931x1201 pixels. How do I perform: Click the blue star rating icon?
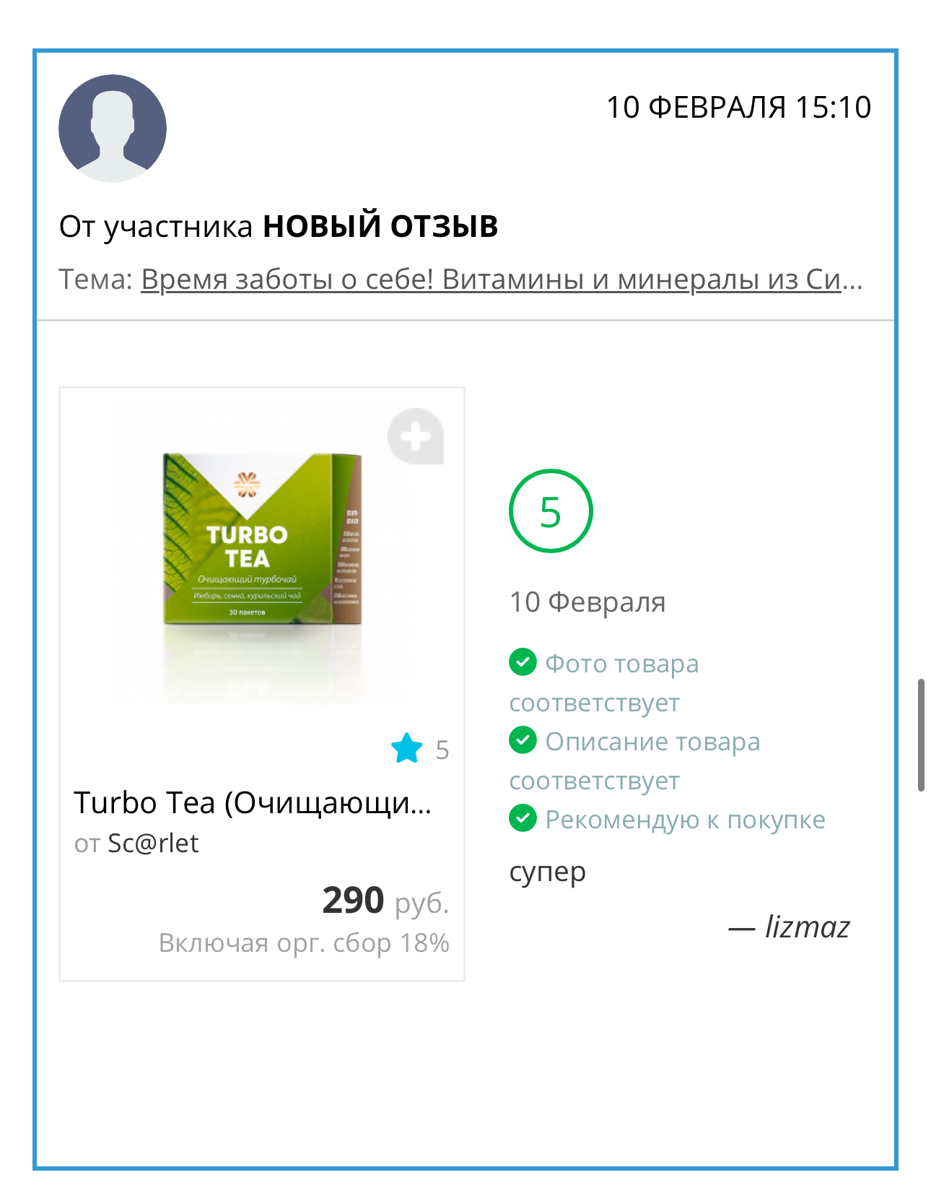point(407,749)
